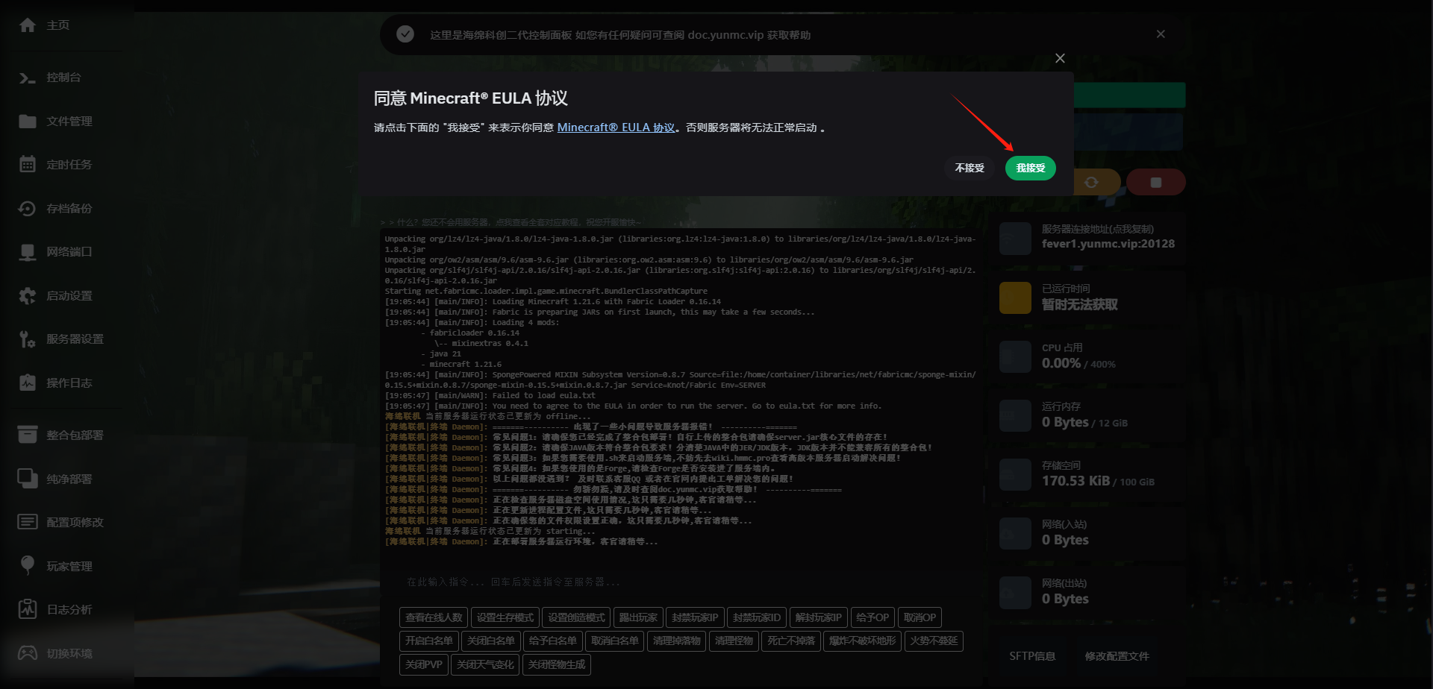Click 关闭PVP quick command

[424, 664]
